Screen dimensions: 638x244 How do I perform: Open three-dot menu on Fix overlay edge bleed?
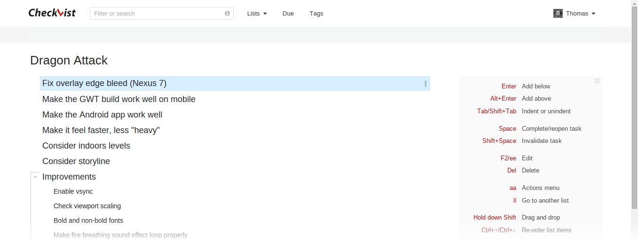(425, 84)
